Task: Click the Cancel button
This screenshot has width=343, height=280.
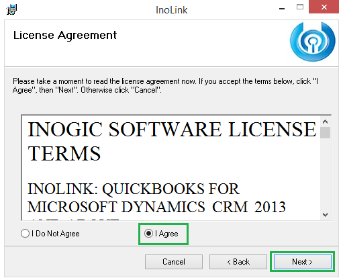Action: click(x=174, y=262)
